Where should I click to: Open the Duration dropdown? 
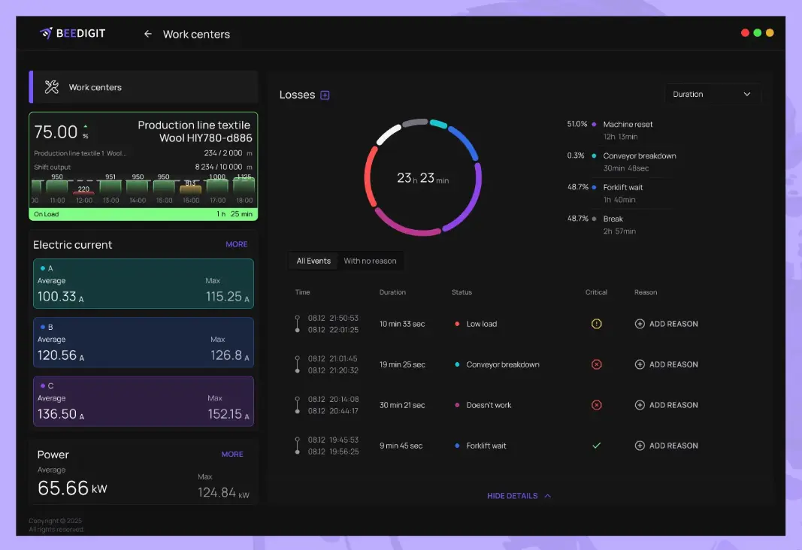[713, 94]
